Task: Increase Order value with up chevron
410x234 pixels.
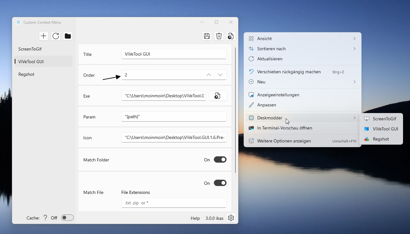Action: tap(208, 75)
